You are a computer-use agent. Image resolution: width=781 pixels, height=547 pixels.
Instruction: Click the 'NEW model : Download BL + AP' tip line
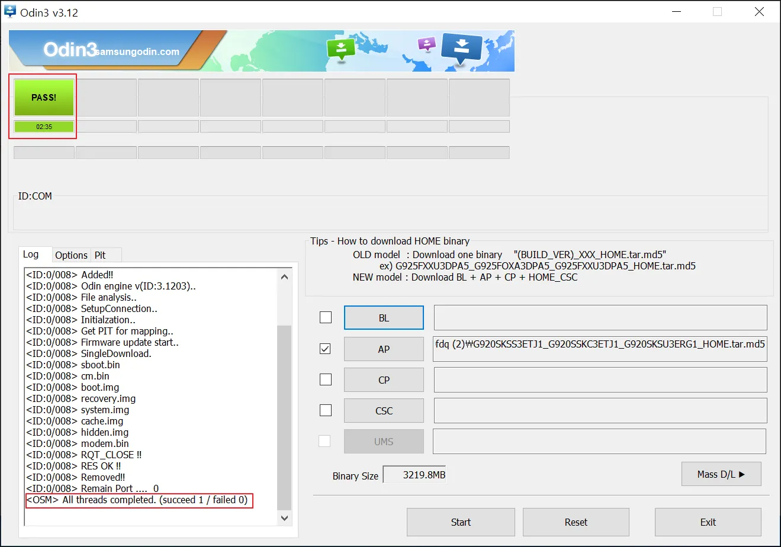465,277
